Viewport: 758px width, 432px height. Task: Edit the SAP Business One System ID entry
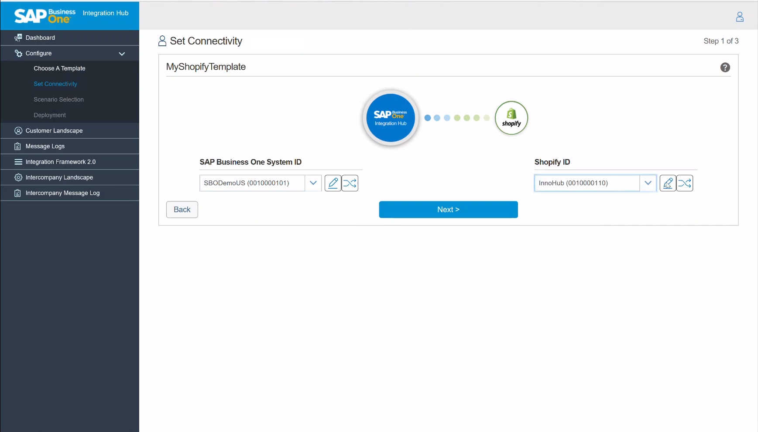(333, 183)
